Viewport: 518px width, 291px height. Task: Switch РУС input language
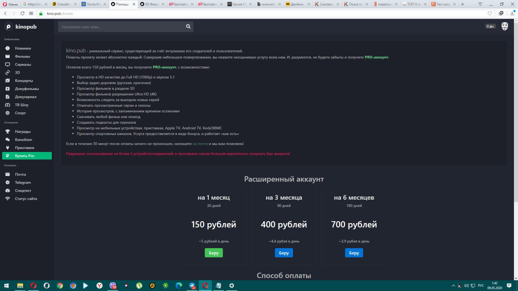click(x=481, y=285)
